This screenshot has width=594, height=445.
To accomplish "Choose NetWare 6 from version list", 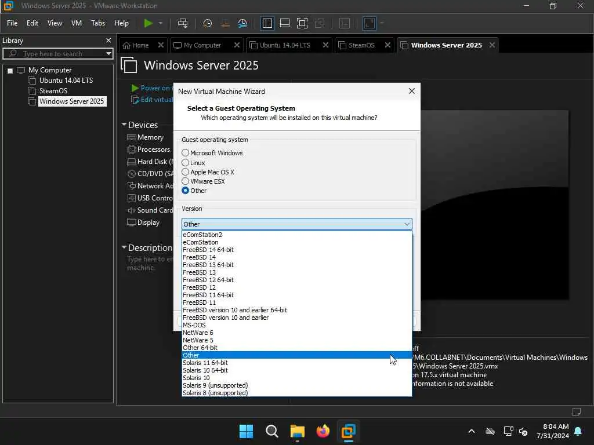I will (x=296, y=333).
